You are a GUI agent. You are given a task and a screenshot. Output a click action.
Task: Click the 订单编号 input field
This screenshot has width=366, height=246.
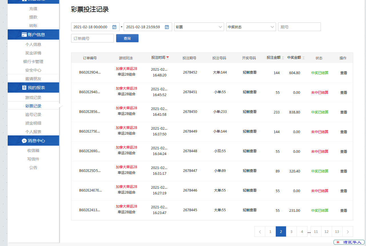coord(92,38)
